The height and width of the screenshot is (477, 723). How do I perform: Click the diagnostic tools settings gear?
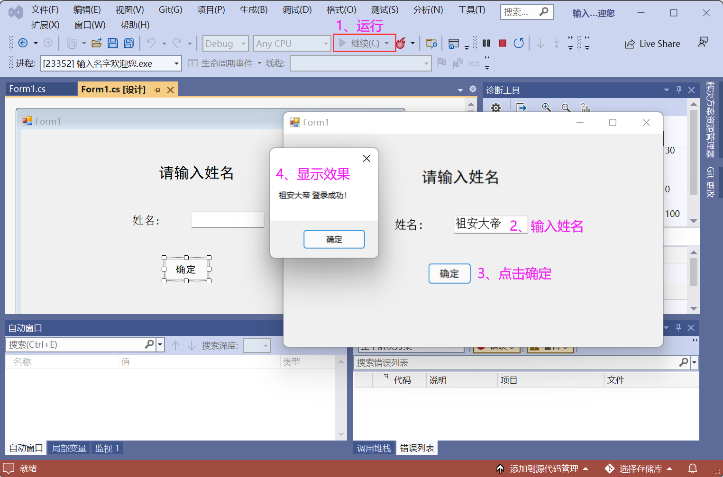(x=496, y=108)
